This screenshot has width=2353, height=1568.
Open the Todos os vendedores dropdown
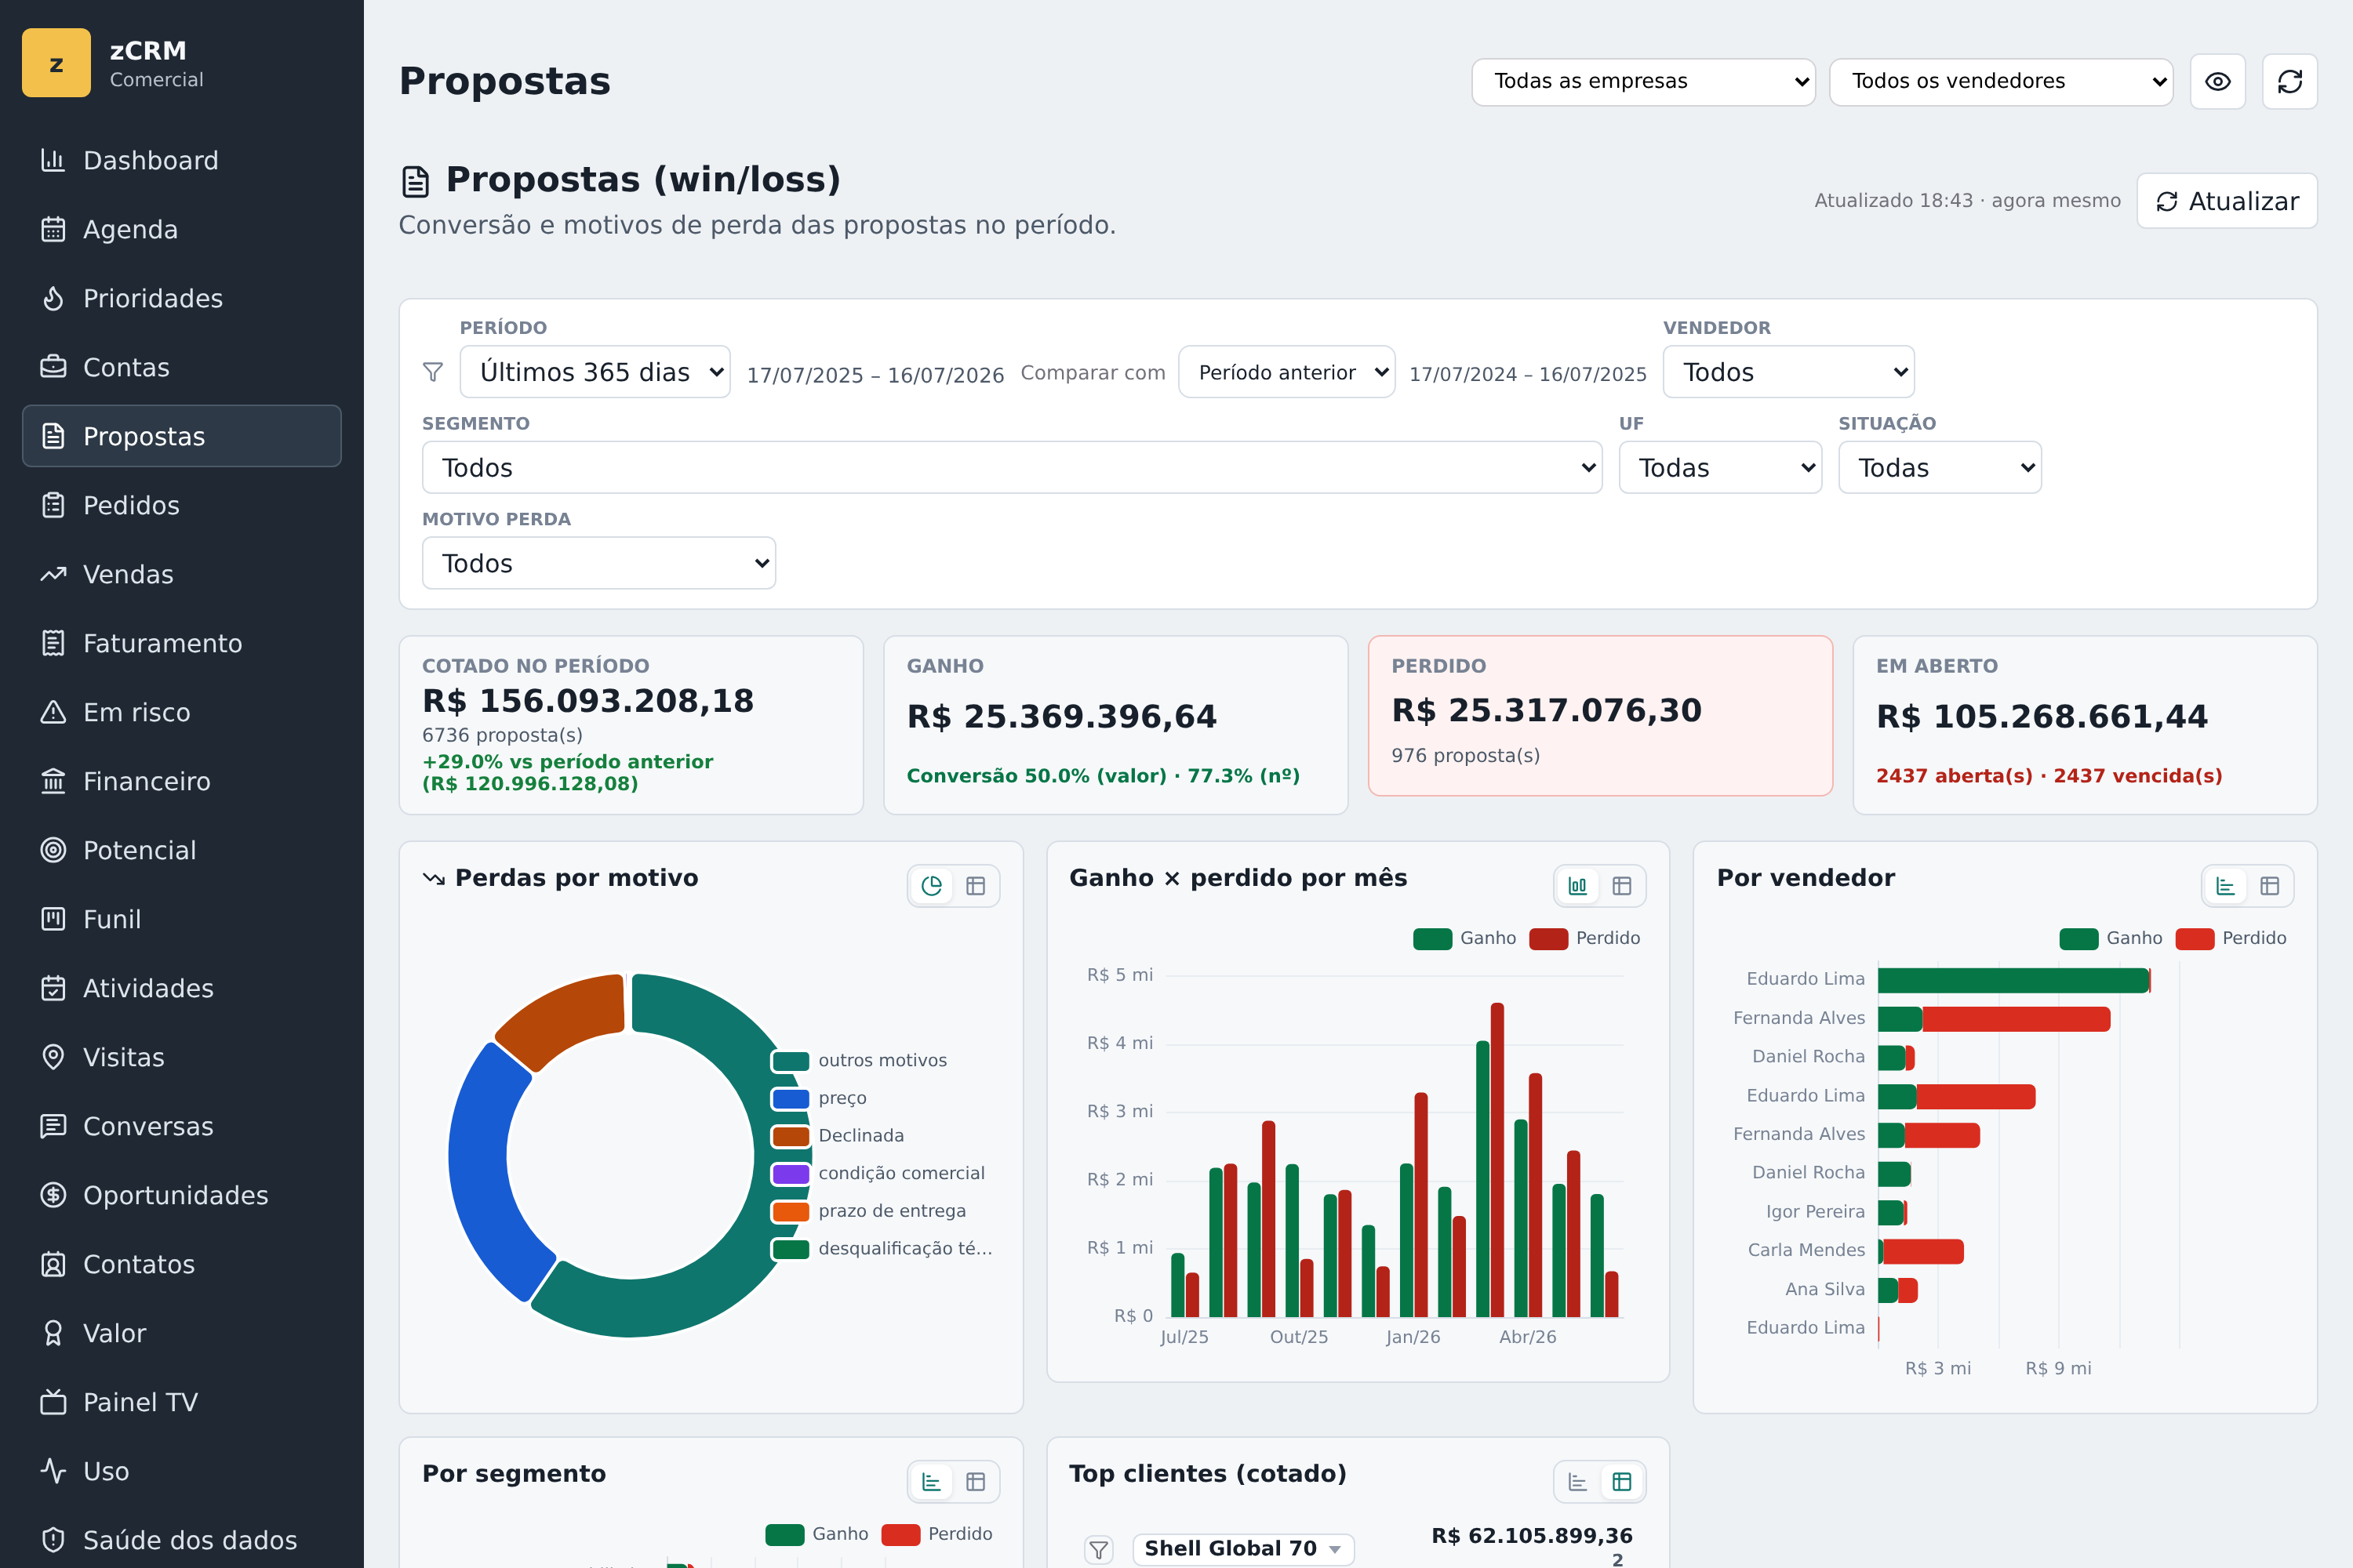coord(2001,81)
